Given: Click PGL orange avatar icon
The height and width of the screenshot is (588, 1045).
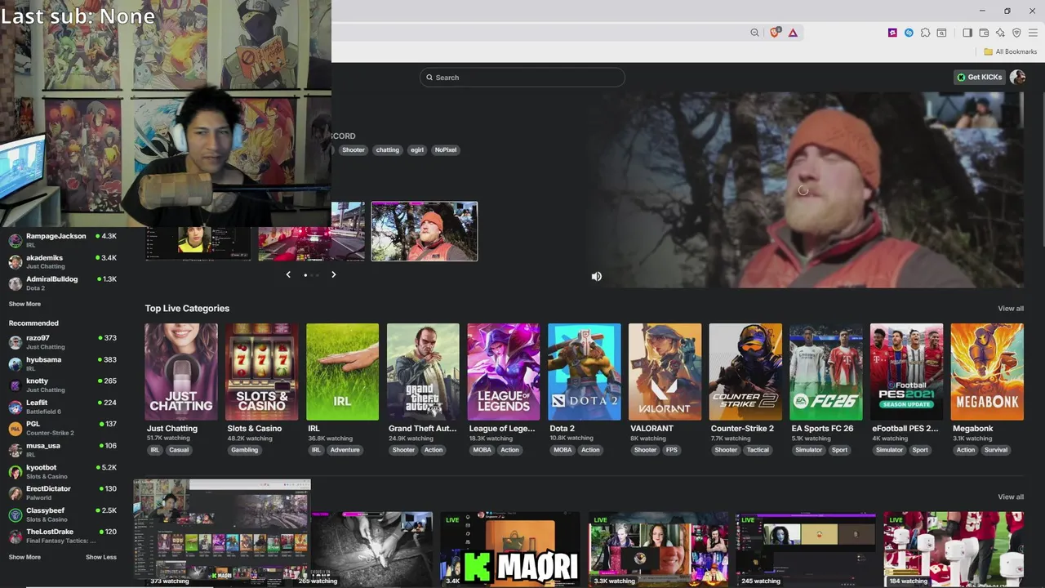Looking at the screenshot, I should coord(16,429).
